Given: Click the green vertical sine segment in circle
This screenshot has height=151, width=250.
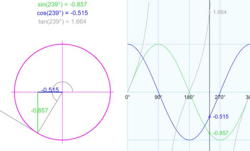Looking at the screenshot, I should pos(38,112).
